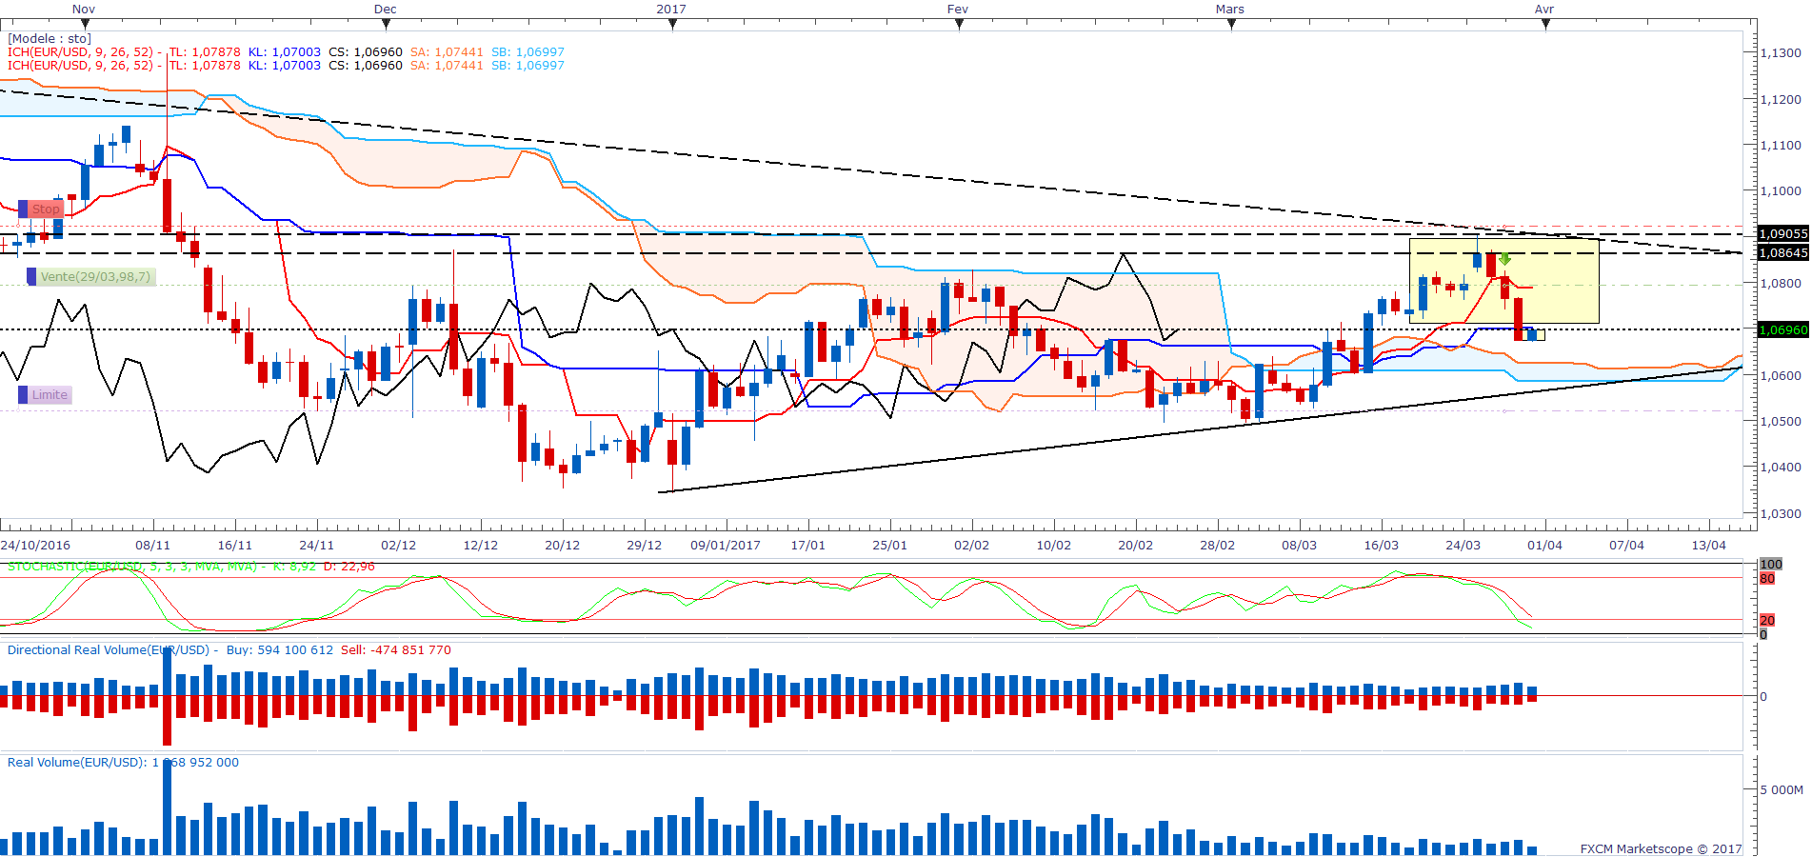Click the 1,1100 price axis label
1812x857 pixels.
tap(1781, 146)
